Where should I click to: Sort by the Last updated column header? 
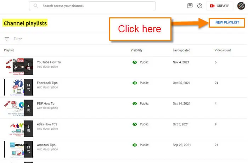(x=181, y=50)
